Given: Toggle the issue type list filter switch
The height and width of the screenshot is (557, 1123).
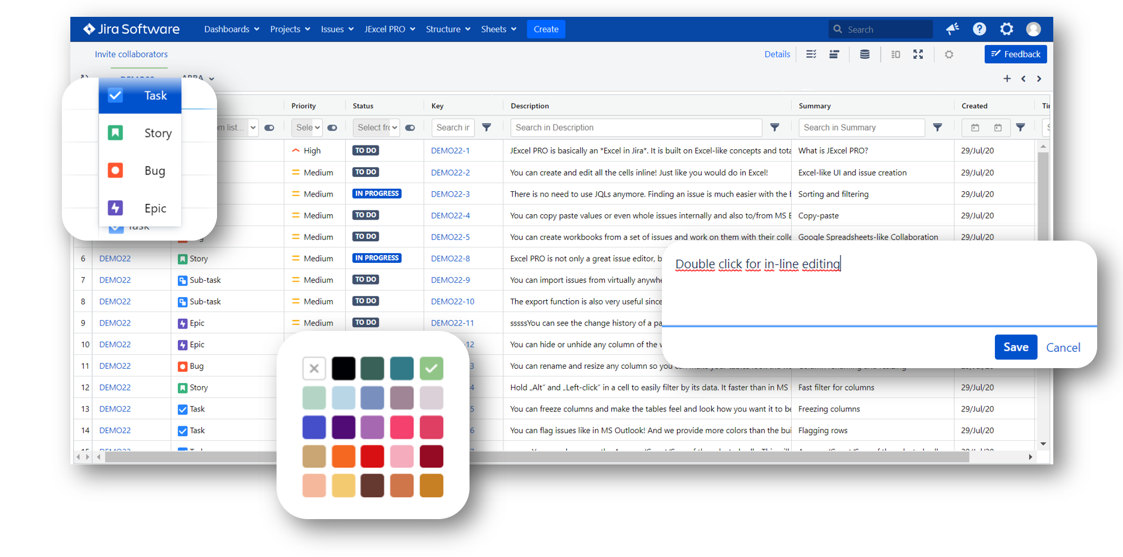Looking at the screenshot, I should pyautogui.click(x=269, y=128).
